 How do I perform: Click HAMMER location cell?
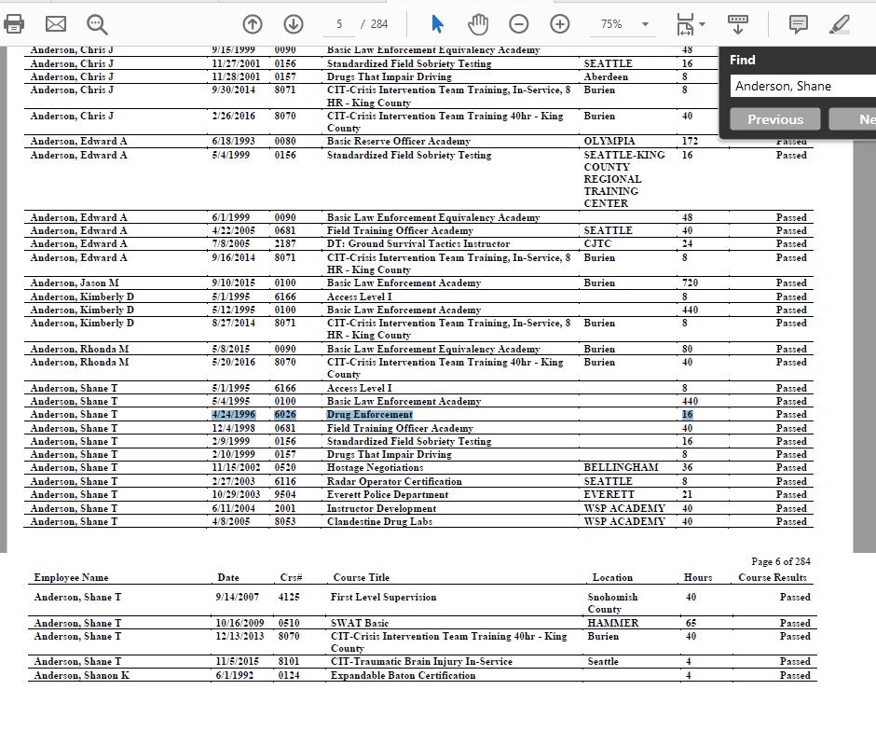pos(613,623)
